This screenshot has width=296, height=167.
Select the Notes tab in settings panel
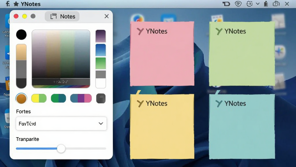point(62,17)
